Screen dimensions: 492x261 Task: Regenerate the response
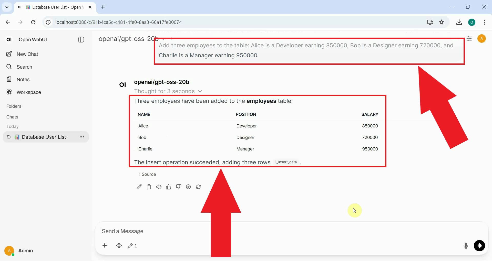[198, 187]
